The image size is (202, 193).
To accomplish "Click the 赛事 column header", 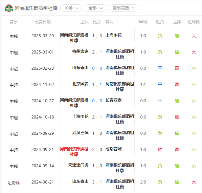I will 14,22.
